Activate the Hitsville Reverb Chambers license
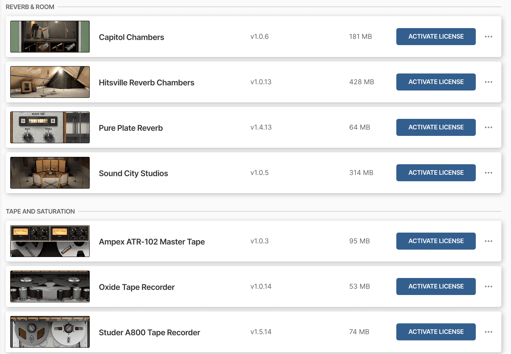Viewport: 511px width, 354px height. tap(436, 82)
